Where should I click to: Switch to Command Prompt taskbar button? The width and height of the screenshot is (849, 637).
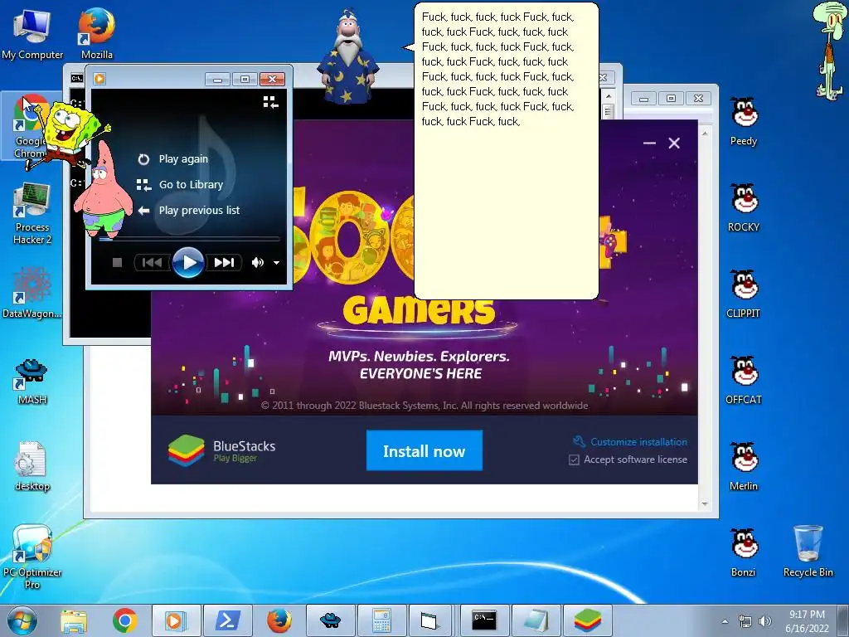484,620
